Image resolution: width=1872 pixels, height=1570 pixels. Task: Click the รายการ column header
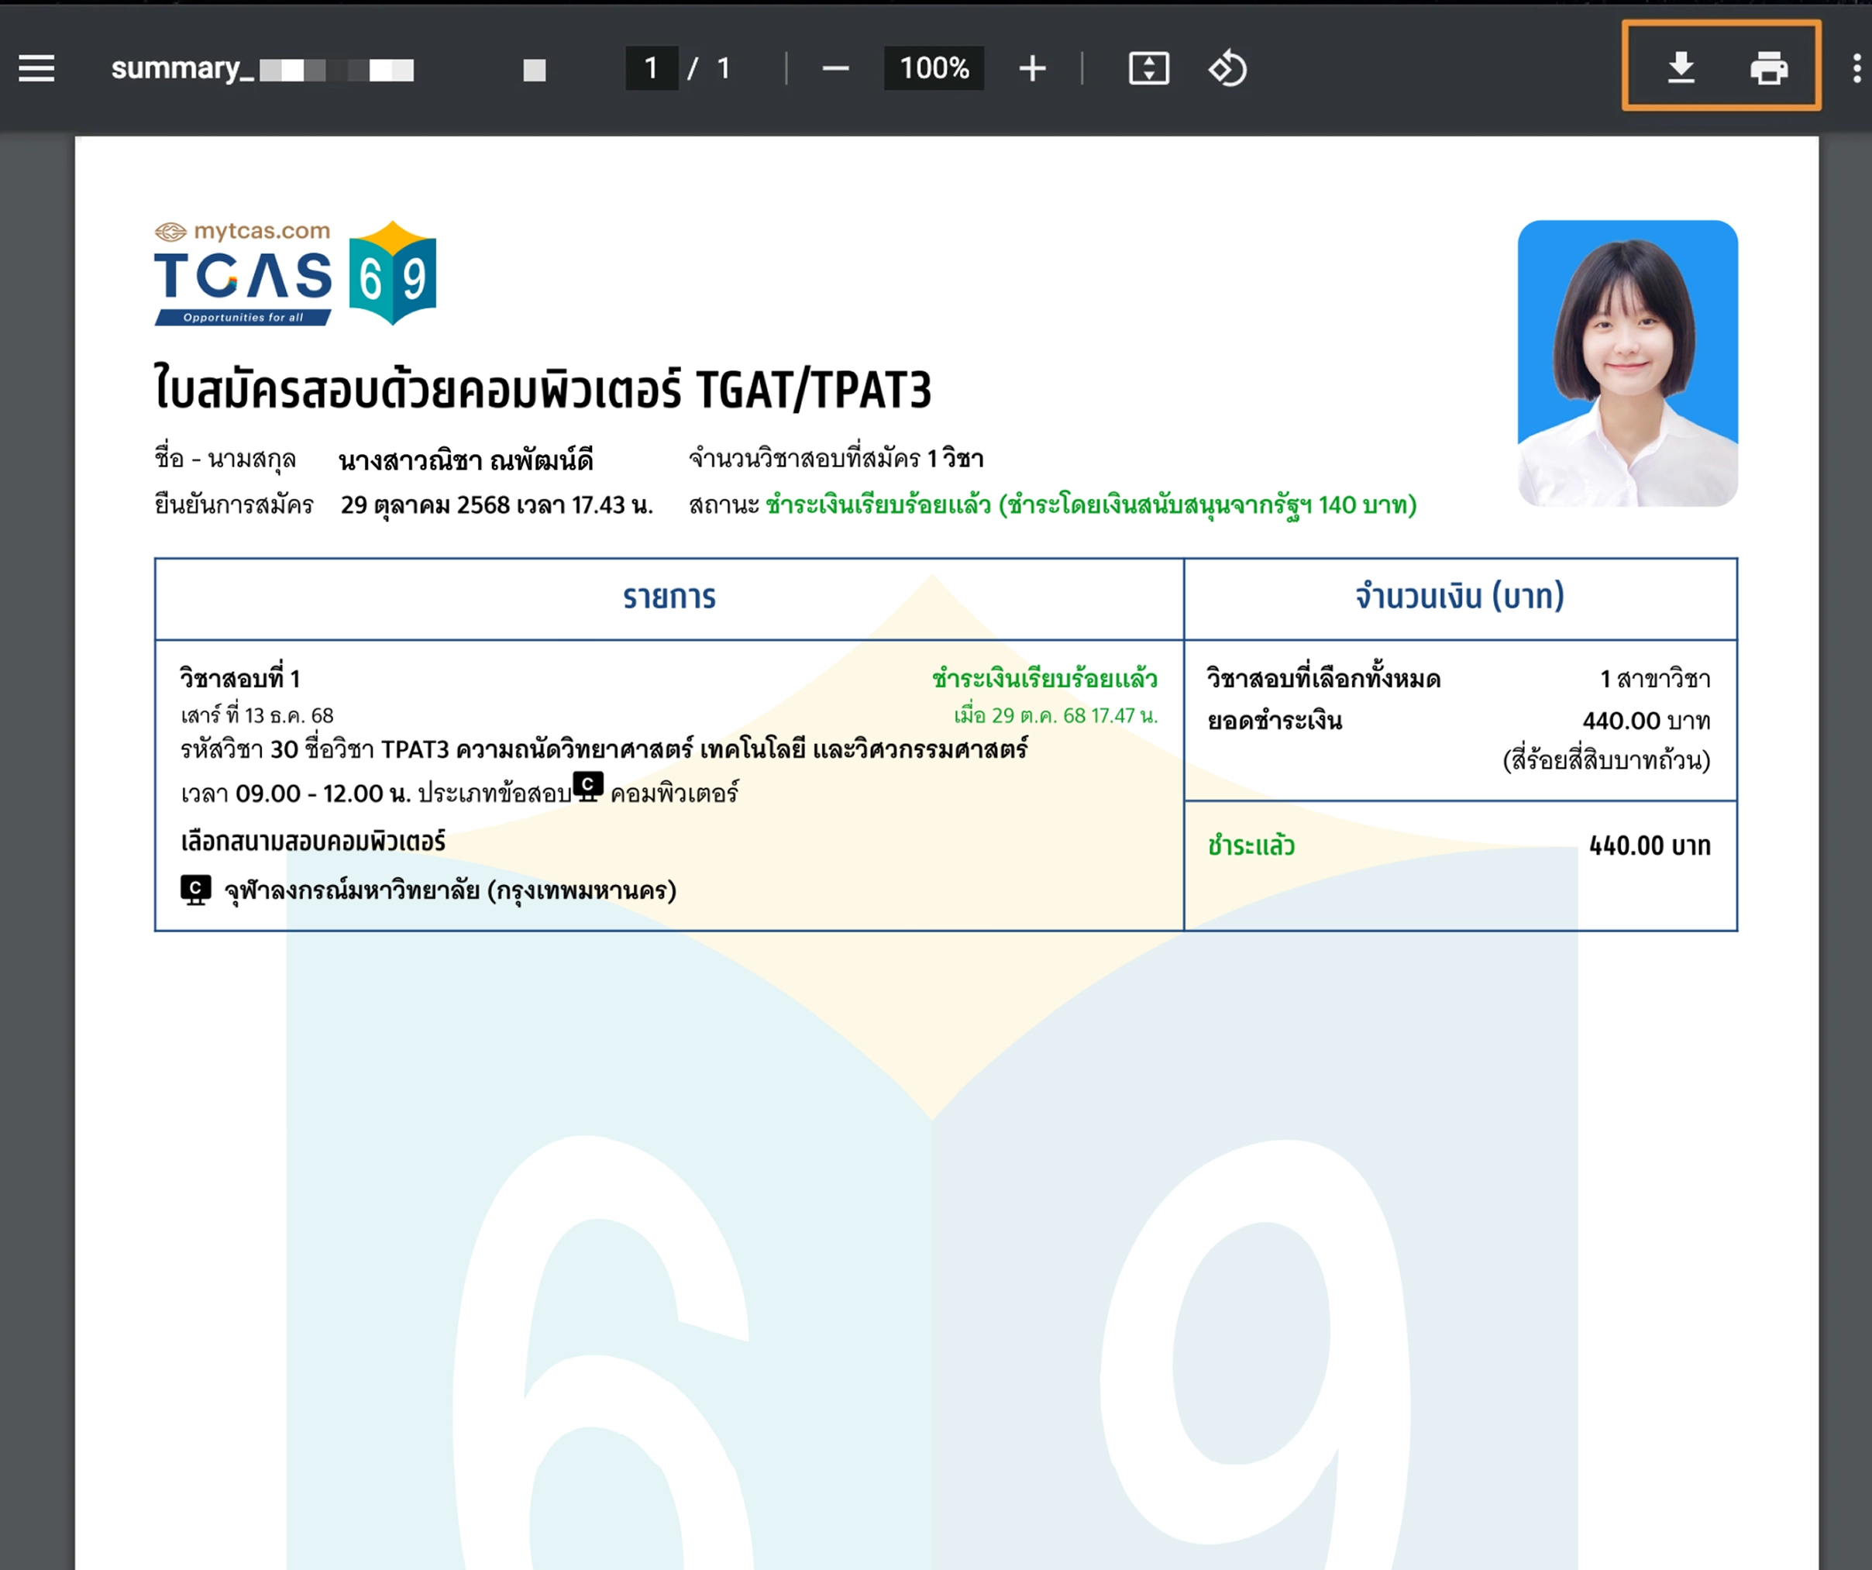(x=669, y=597)
